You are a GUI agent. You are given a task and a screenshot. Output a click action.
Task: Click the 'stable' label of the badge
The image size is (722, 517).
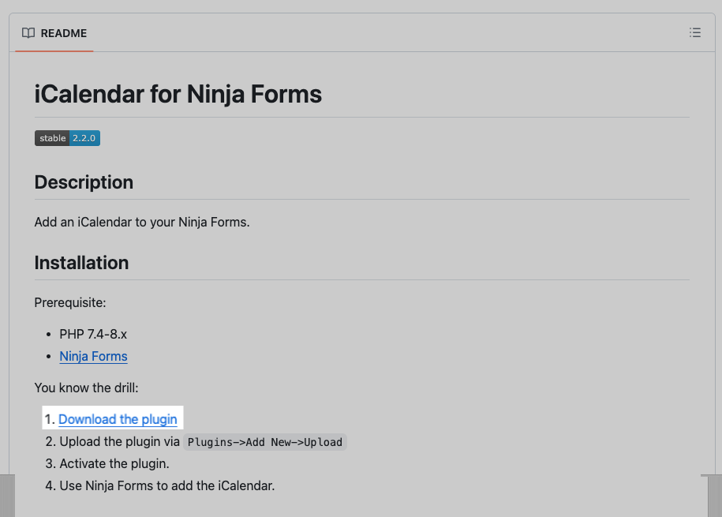pyautogui.click(x=52, y=138)
